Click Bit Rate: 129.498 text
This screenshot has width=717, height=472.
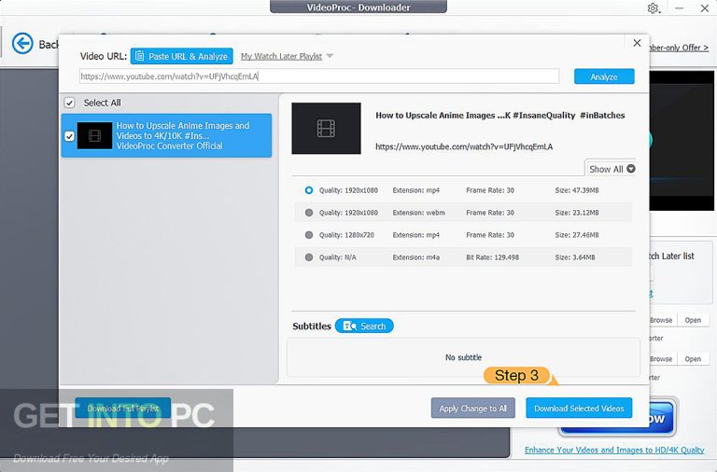493,257
